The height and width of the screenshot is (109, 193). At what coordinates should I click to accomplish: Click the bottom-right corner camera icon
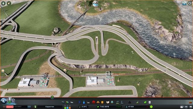click(x=191, y=107)
